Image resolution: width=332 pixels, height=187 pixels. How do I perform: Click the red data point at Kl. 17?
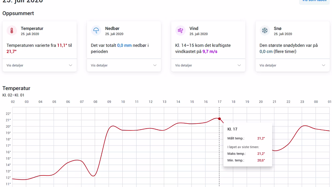(220, 119)
